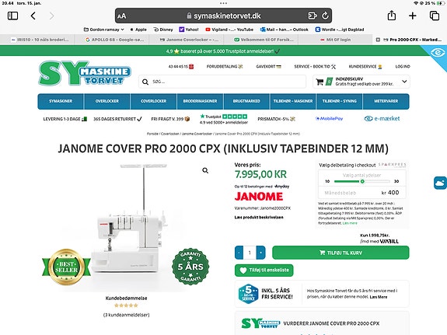The height and width of the screenshot is (335, 447).
Task: Open Læs produkt beskrivelsen link
Action: pos(259,218)
